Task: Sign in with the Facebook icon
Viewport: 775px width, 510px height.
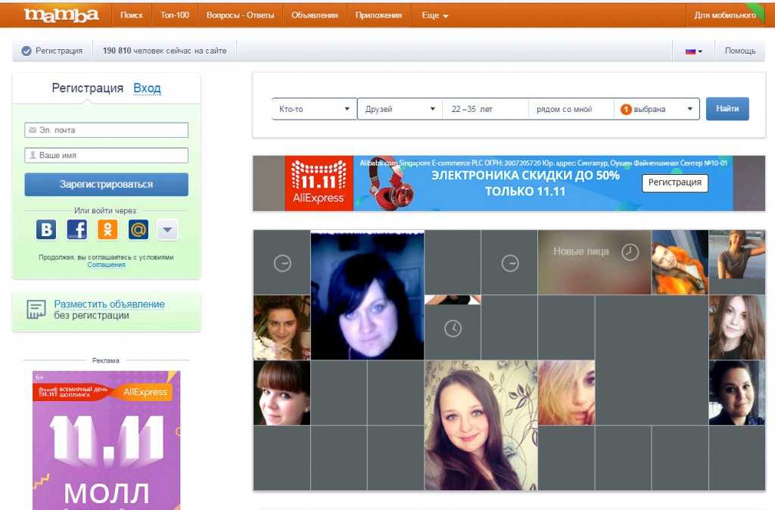Action: (77, 230)
